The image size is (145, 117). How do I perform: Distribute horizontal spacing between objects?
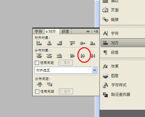coord(49,84)
